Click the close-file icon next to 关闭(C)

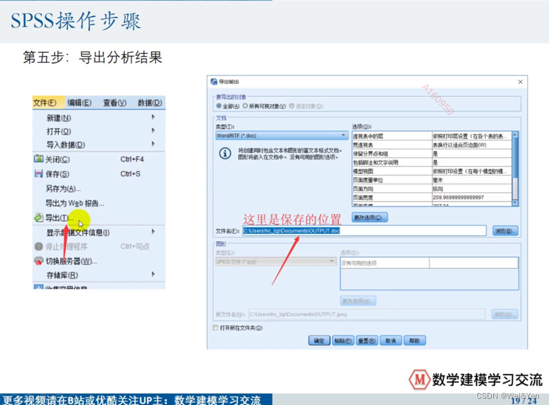39,159
